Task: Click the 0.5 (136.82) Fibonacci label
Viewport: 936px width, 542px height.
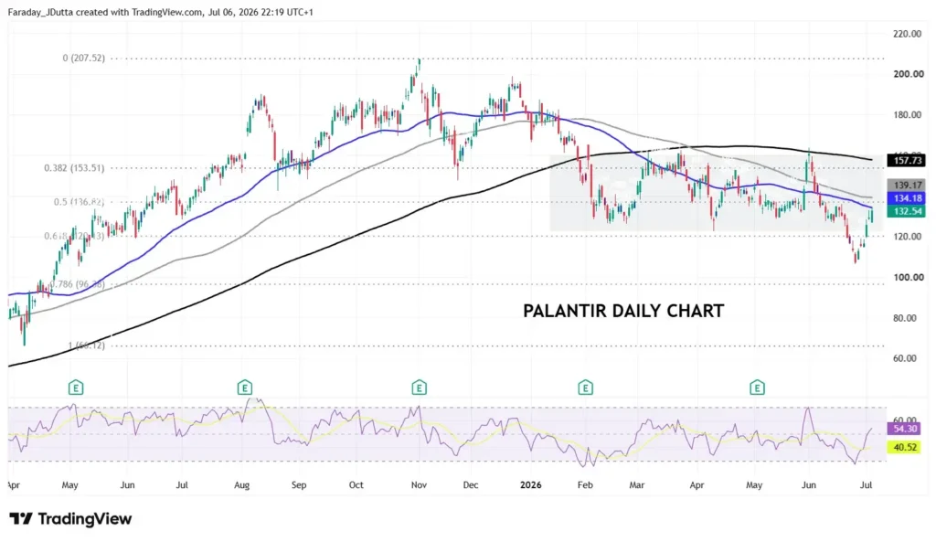Action: click(x=79, y=202)
